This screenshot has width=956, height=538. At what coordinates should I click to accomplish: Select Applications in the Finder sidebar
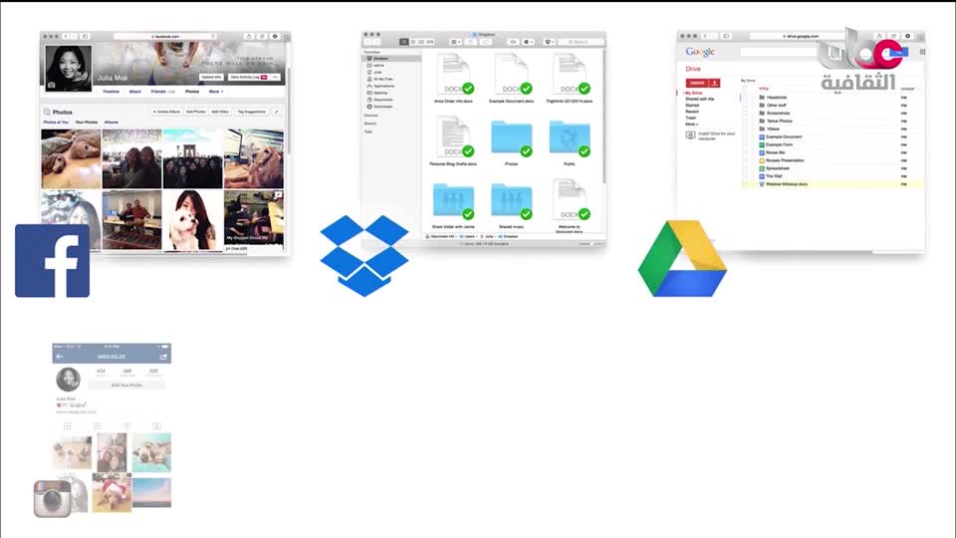coord(383,86)
